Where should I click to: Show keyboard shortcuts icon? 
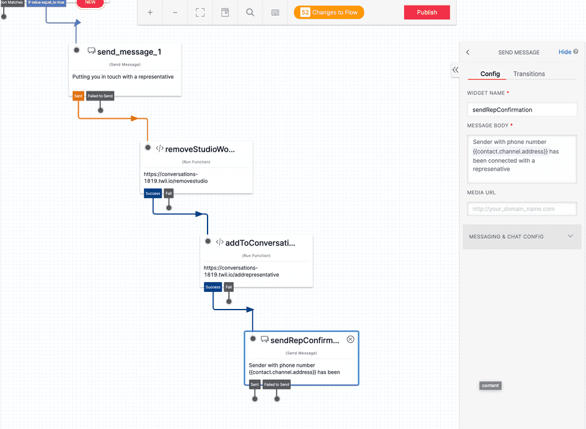tap(275, 12)
